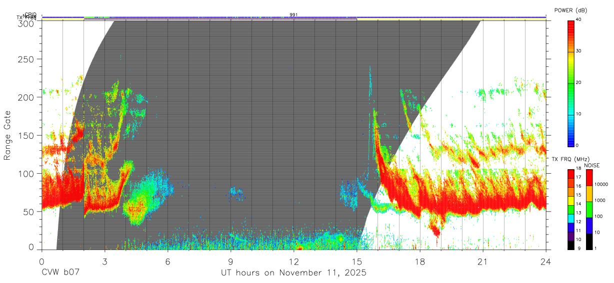Click the '10000' label on NOISE scale
Image resolution: width=614 pixels, height=283 pixels.
coord(600,184)
